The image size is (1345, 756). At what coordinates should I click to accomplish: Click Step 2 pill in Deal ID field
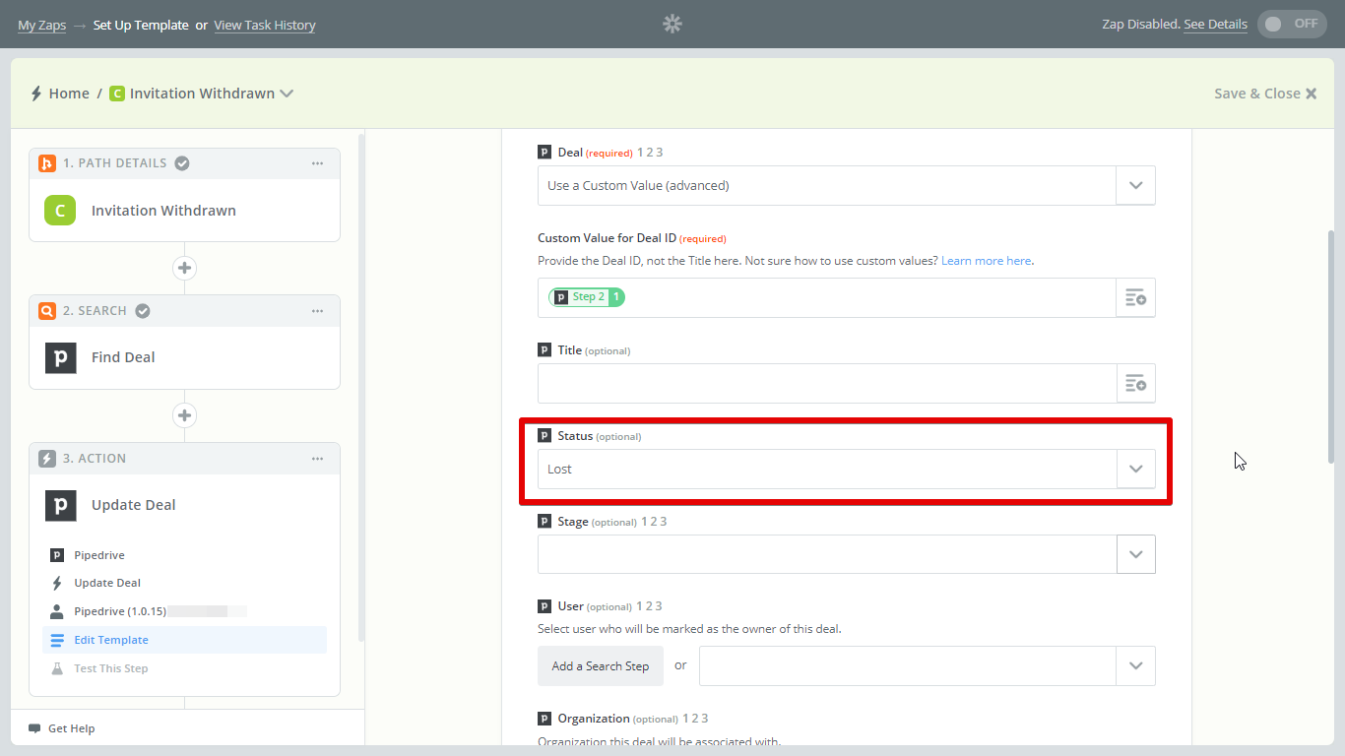pyautogui.click(x=587, y=296)
